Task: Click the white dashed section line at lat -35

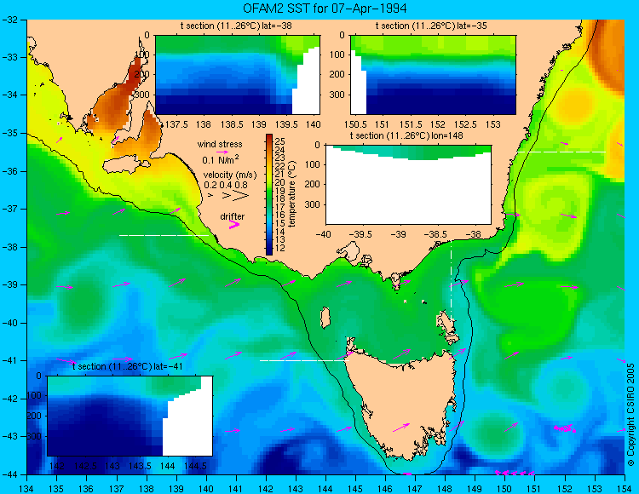Action: [x=561, y=152]
